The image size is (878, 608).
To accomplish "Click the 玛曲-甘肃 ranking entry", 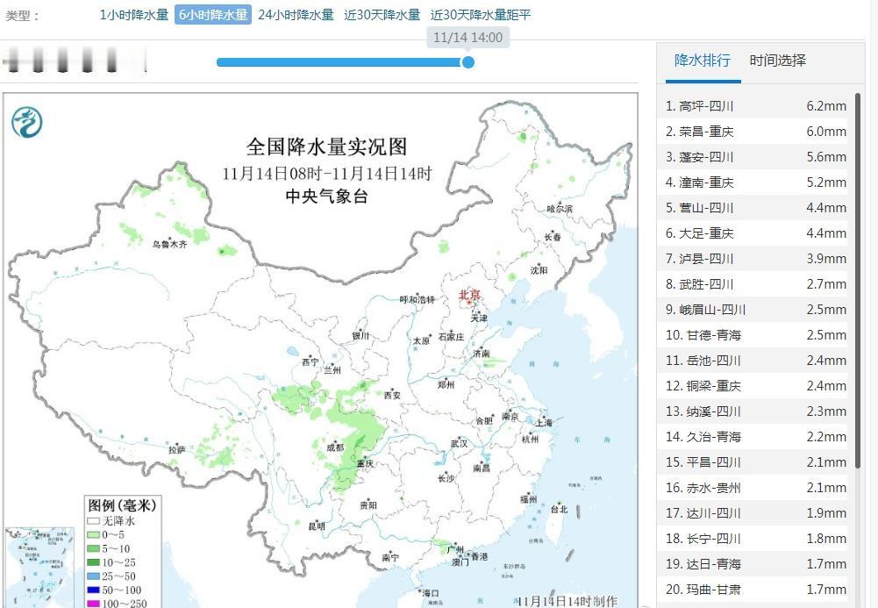I will pyautogui.click(x=754, y=590).
